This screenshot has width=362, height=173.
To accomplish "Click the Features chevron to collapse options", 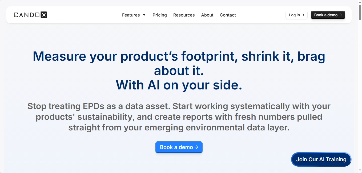I will coord(144,15).
